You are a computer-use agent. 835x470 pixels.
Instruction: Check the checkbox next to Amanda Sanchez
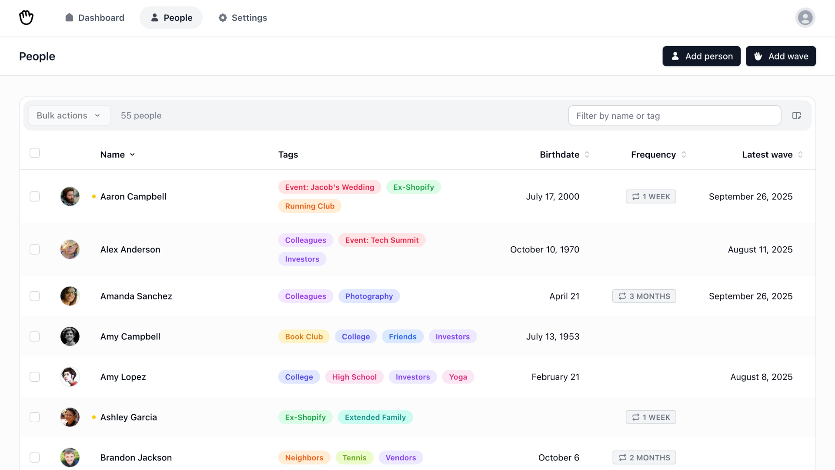[x=34, y=296]
